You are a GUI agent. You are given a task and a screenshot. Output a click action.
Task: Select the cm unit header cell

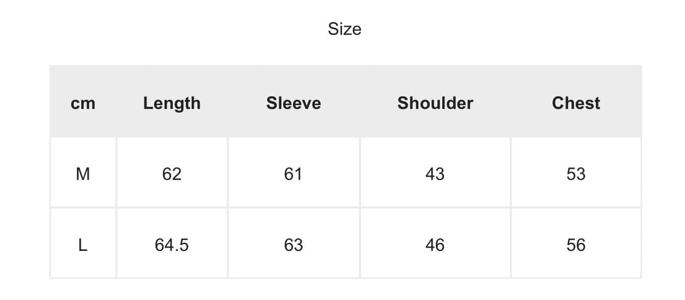point(83,104)
